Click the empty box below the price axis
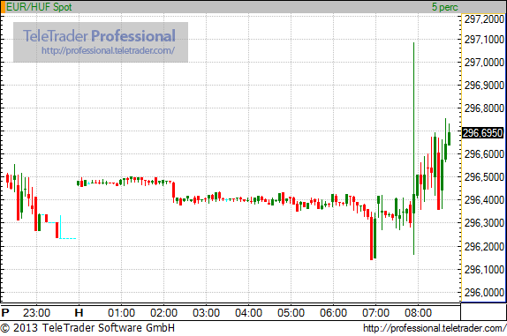 click(x=483, y=312)
